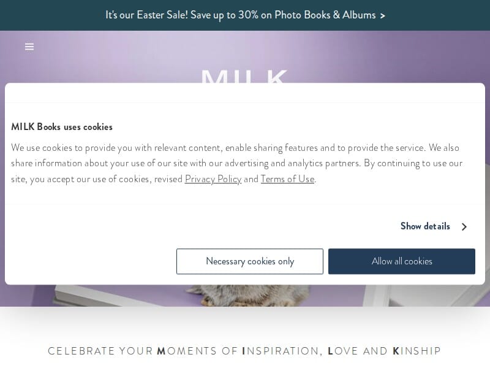This screenshot has width=490, height=368.
Task: View the Terms of Use
Action: click(x=287, y=179)
